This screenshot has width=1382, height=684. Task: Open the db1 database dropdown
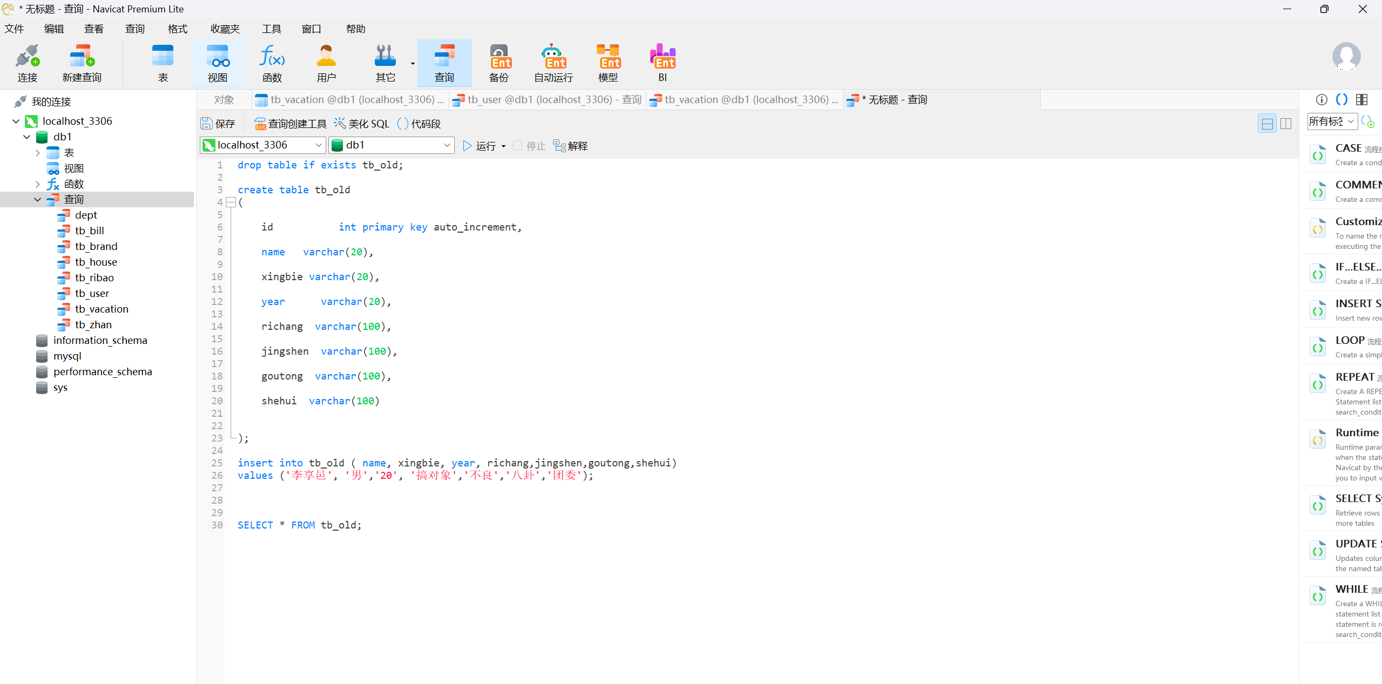447,145
